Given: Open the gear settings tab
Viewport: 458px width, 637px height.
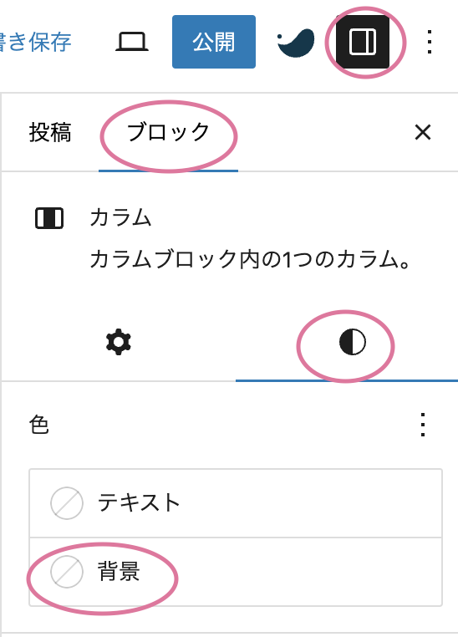Looking at the screenshot, I should (x=119, y=343).
